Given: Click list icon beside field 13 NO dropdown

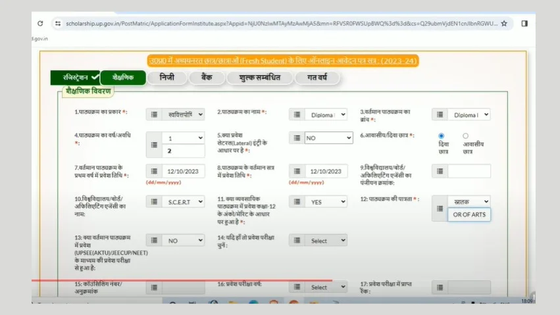Looking at the screenshot, I should 154,241.
